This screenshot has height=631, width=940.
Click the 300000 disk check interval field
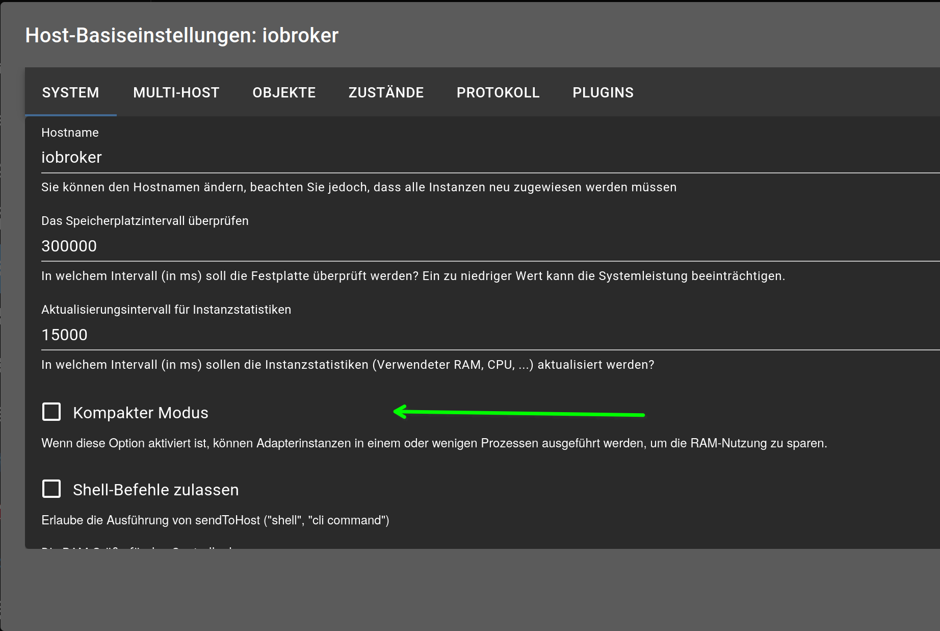click(490, 246)
